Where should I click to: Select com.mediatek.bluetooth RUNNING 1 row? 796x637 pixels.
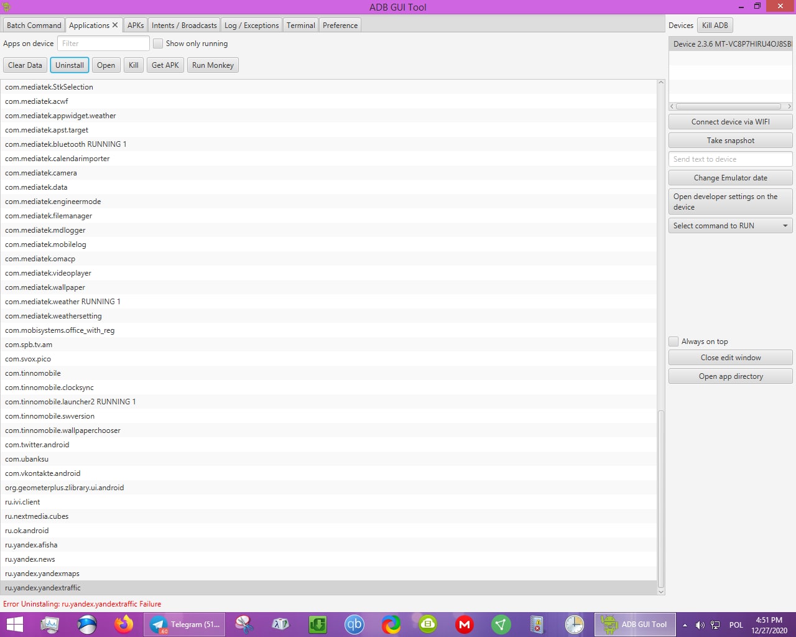(328, 144)
